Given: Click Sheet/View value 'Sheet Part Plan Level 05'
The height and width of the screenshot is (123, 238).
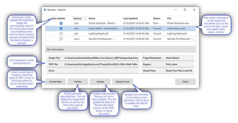Looking at the screenshot, I should pyautogui.click(x=179, y=71).
